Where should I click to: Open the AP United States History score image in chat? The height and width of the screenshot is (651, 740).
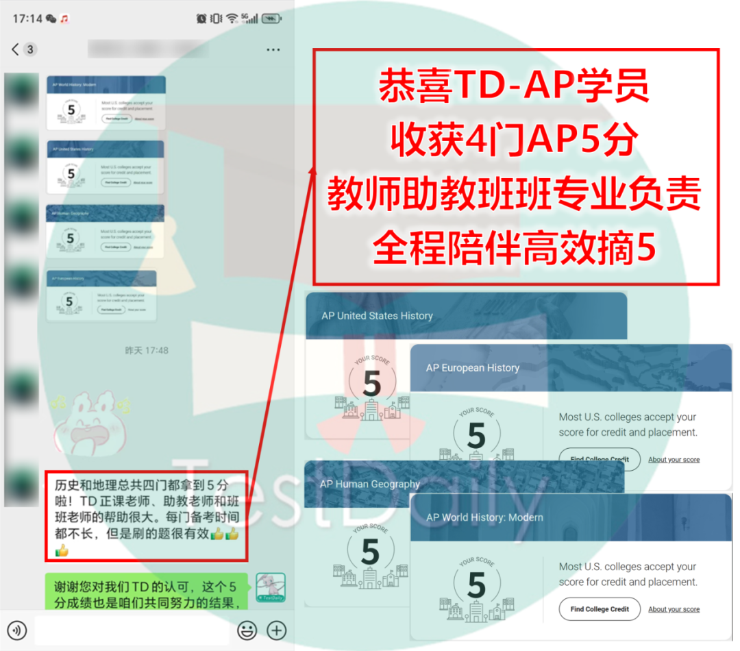pyautogui.click(x=106, y=167)
